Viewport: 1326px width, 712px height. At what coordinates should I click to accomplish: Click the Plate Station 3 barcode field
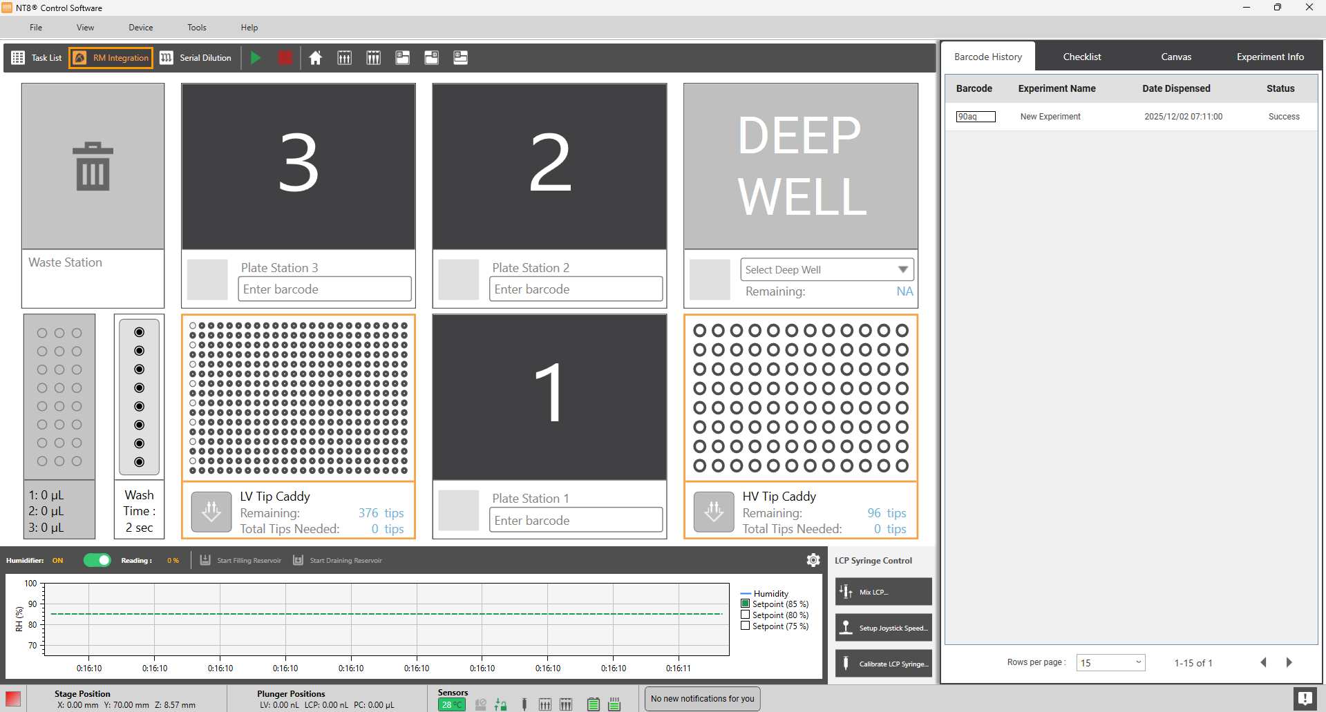(325, 289)
